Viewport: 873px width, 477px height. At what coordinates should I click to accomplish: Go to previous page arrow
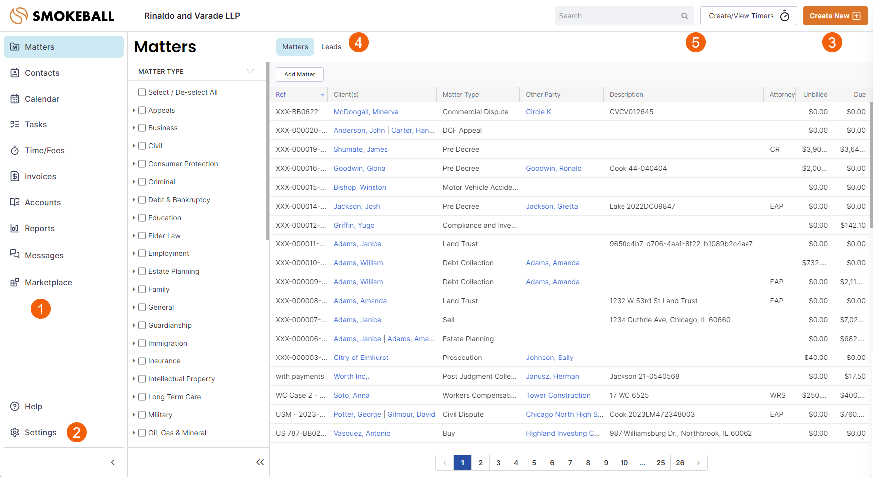pyautogui.click(x=445, y=463)
